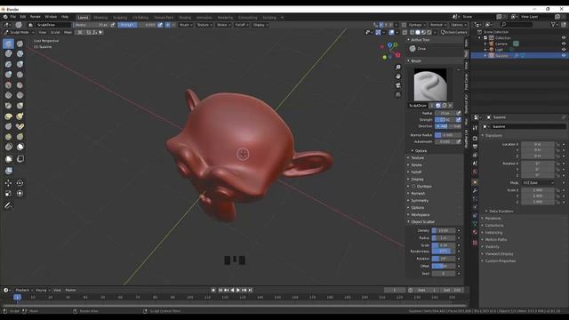
Task: Toggle radius pressure sensitivity in header
Action: pos(113,25)
